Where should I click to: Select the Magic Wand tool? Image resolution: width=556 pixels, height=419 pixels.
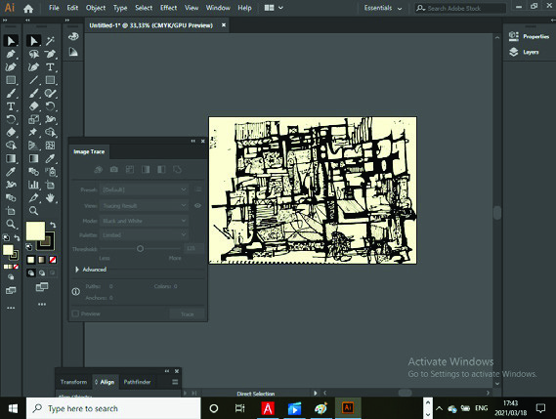51,41
